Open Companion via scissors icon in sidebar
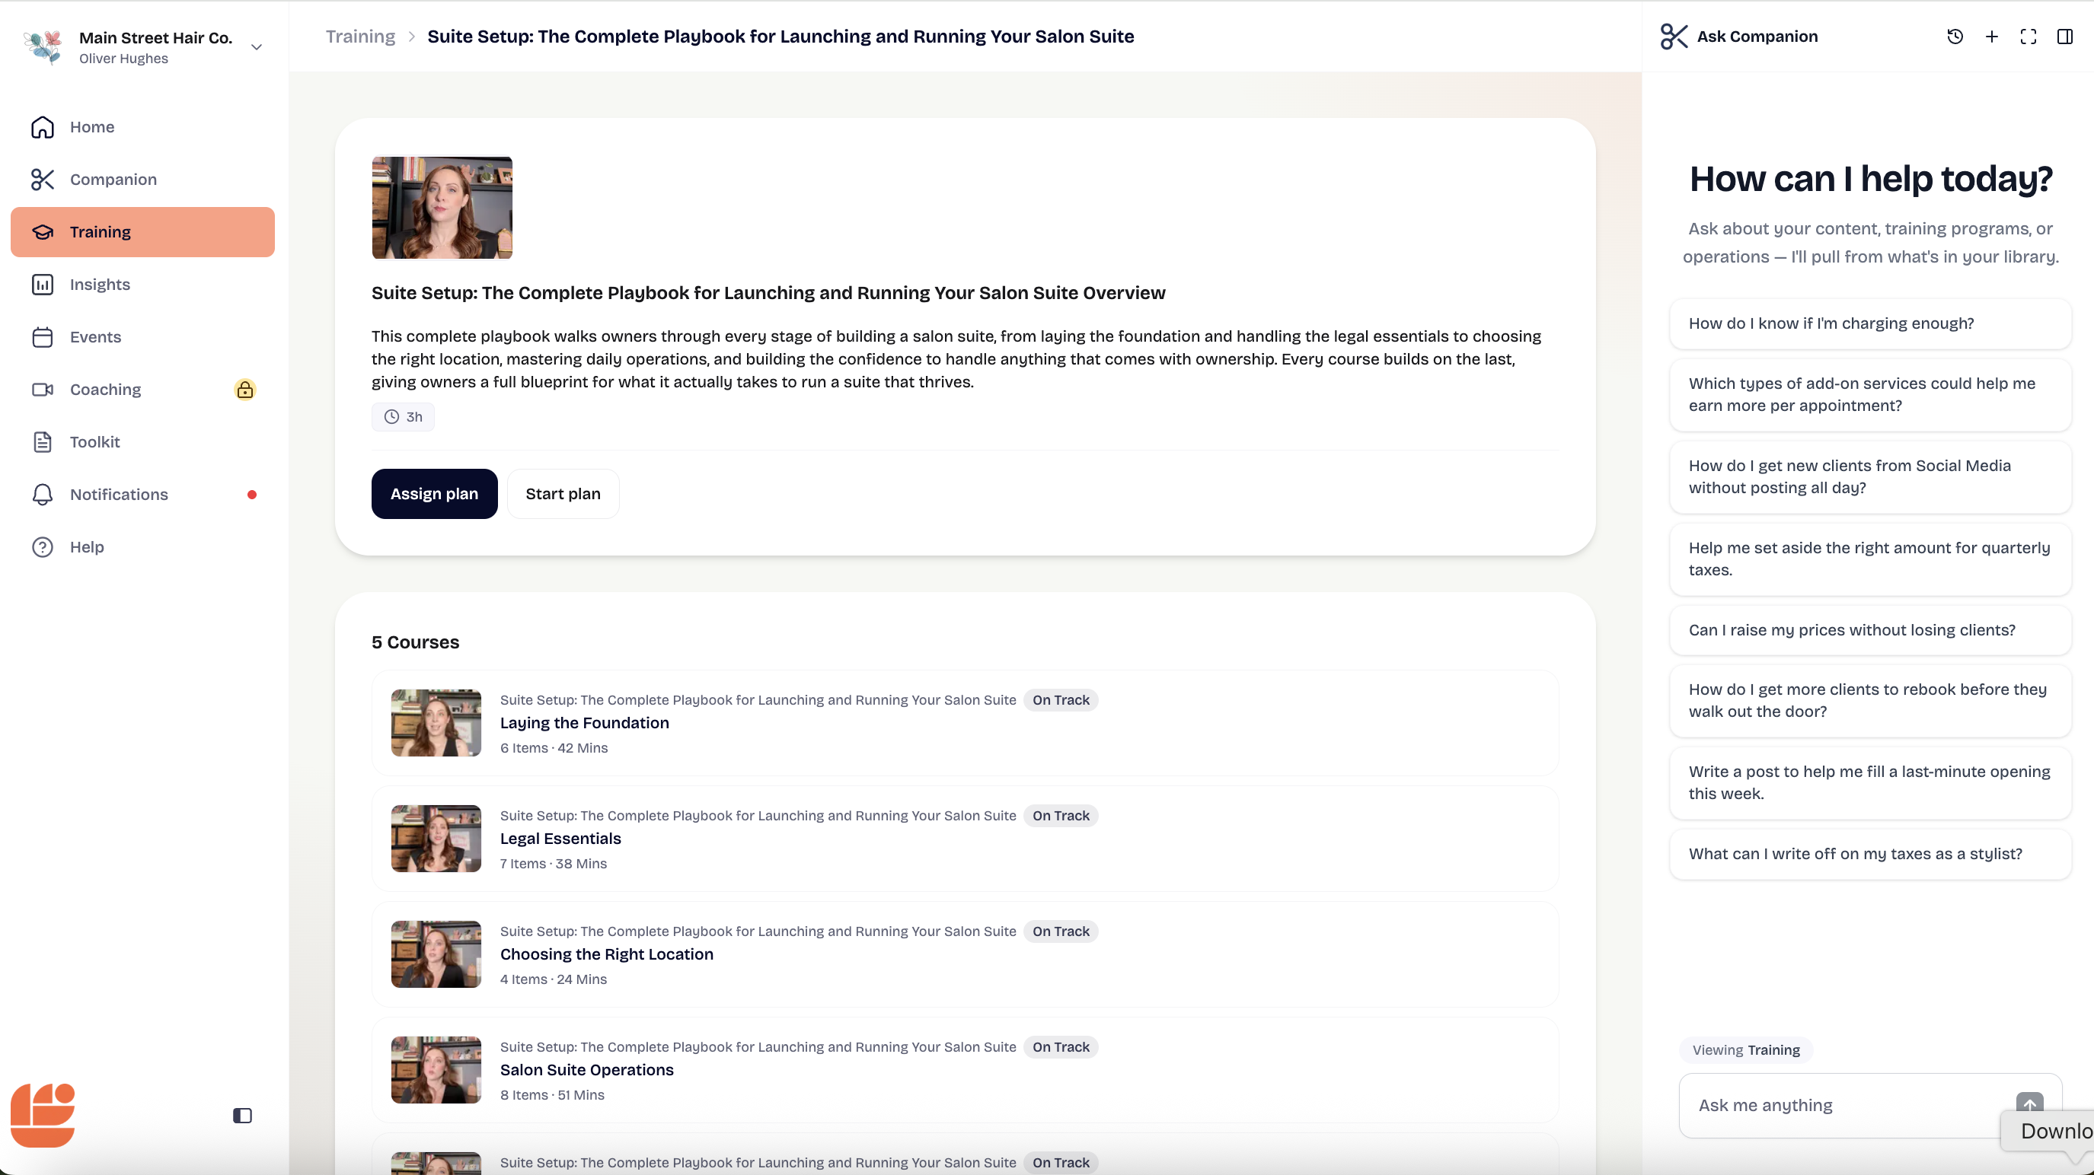The image size is (2094, 1175). [x=43, y=180]
